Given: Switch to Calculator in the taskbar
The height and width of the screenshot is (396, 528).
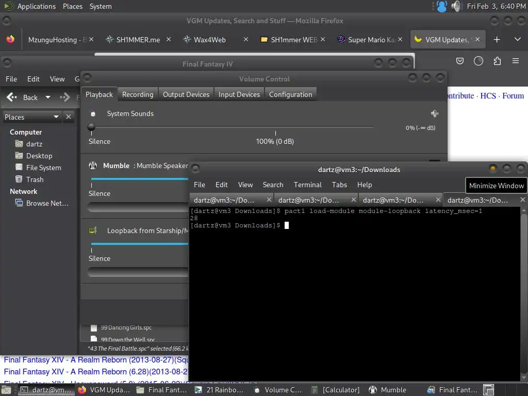Looking at the screenshot, I should pyautogui.click(x=336, y=390).
